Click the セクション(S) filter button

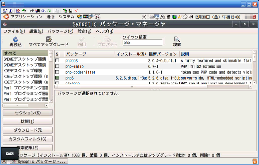tap(27, 113)
